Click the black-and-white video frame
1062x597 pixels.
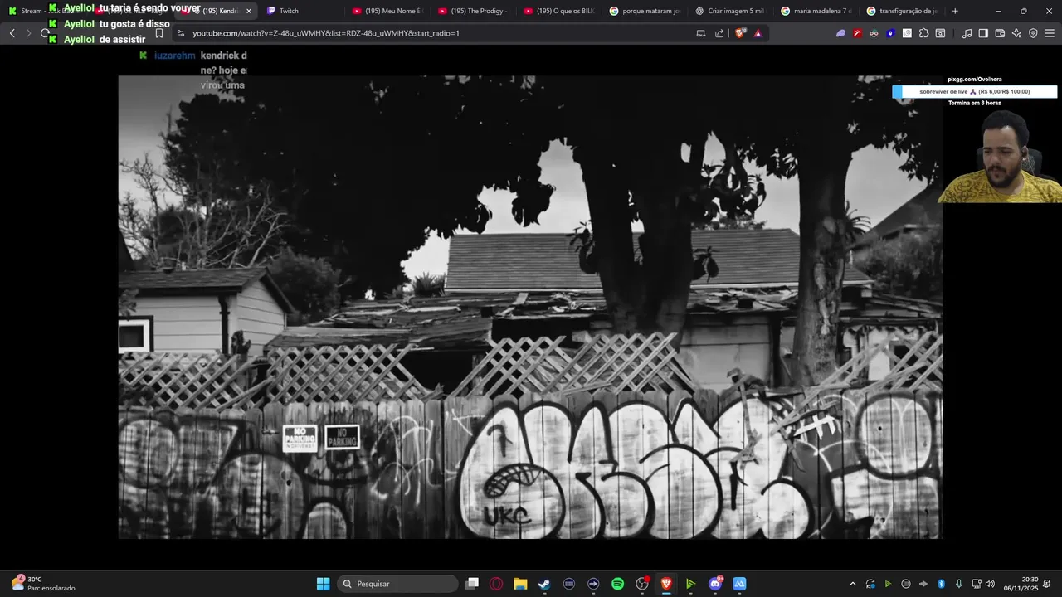click(x=530, y=307)
